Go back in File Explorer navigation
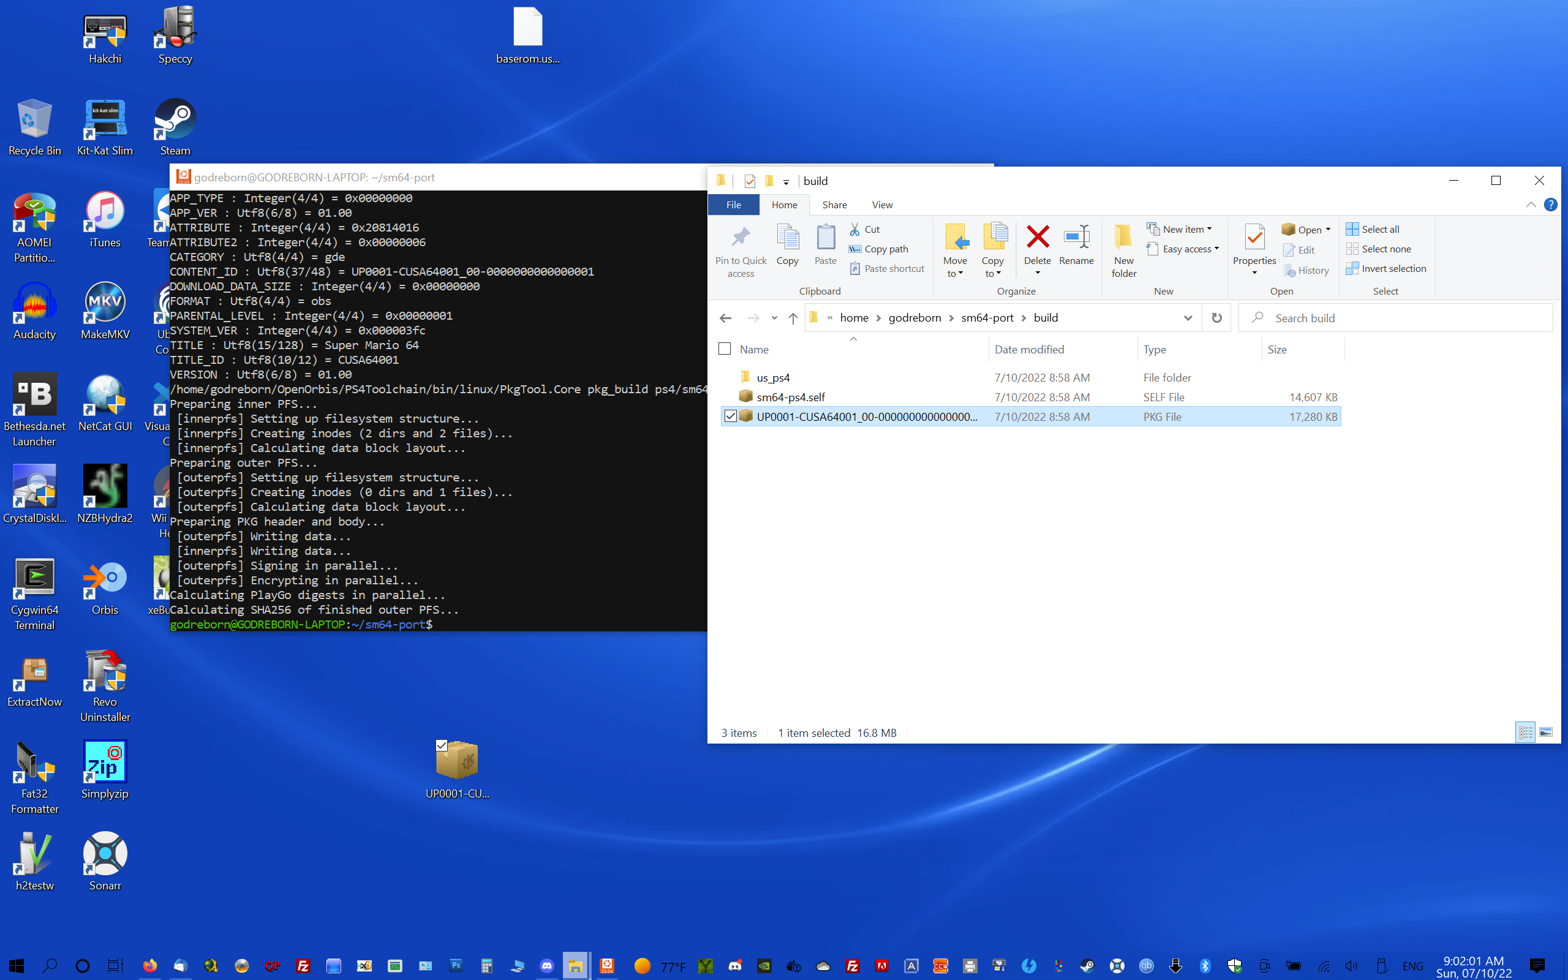 pos(726,318)
